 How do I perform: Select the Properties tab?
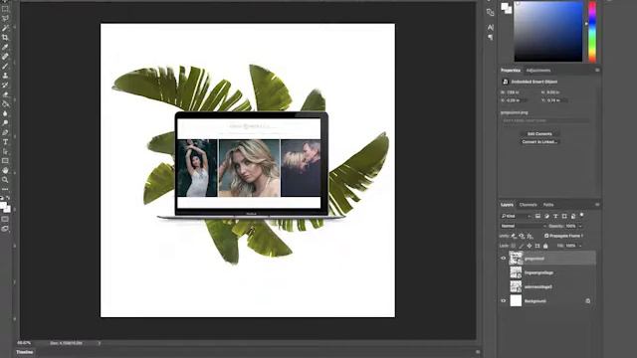511,71
